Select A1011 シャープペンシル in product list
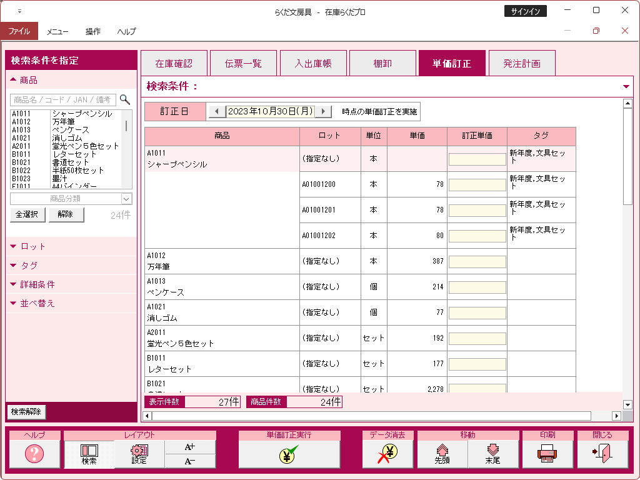This screenshot has width=640, height=480. [x=66, y=114]
